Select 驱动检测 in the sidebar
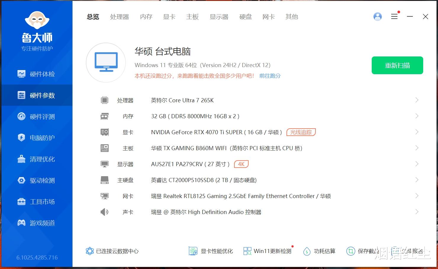Image resolution: width=438 pixels, height=269 pixels. click(37, 180)
